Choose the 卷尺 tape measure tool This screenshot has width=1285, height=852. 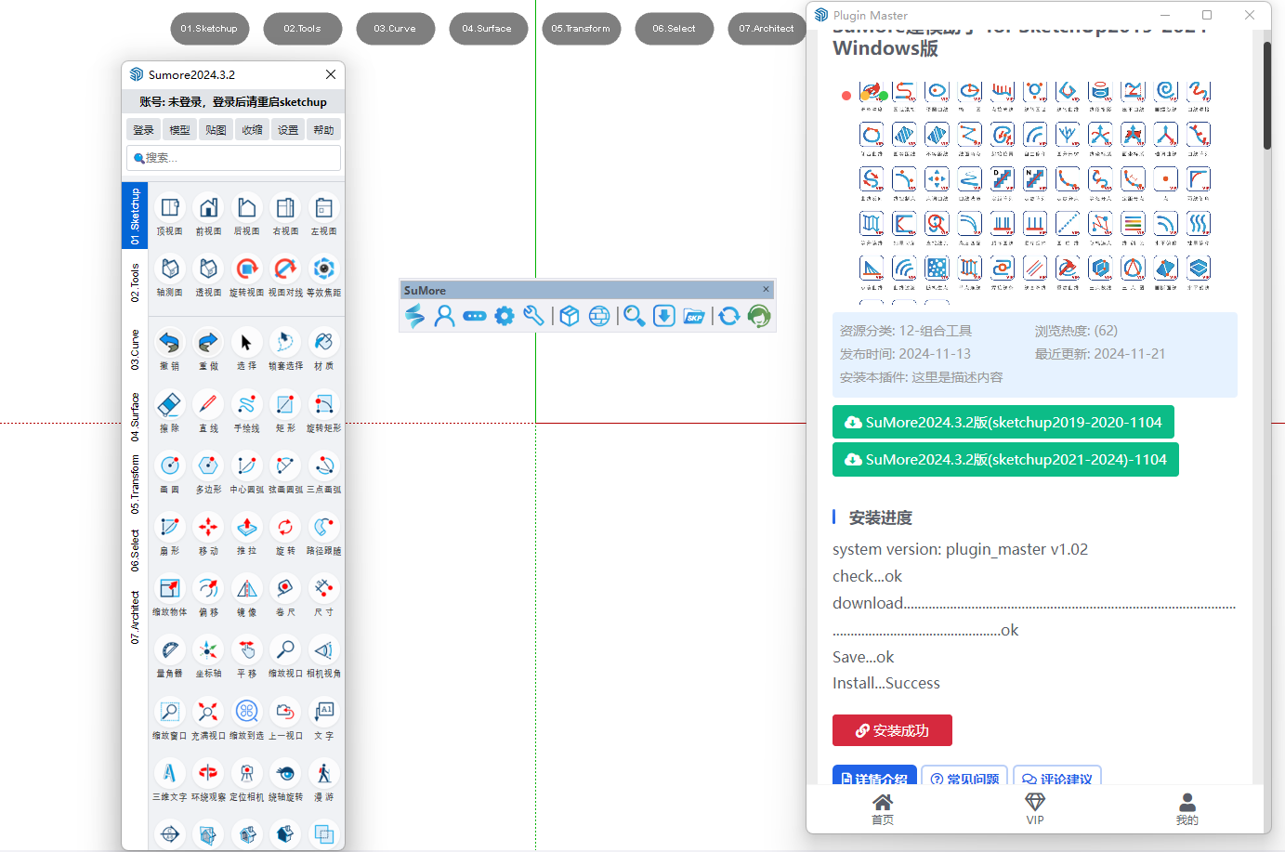(x=285, y=589)
